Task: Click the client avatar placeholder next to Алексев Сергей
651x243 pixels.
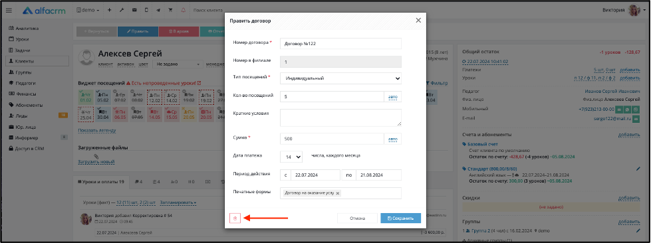Action: click(86, 57)
